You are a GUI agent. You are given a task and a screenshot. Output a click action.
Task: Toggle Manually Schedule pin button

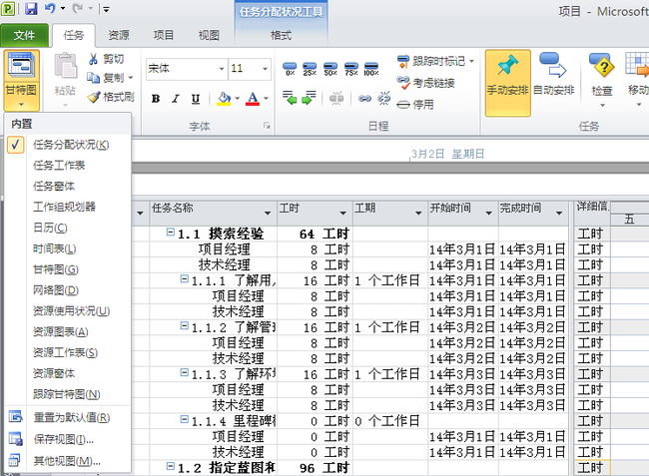tap(508, 83)
